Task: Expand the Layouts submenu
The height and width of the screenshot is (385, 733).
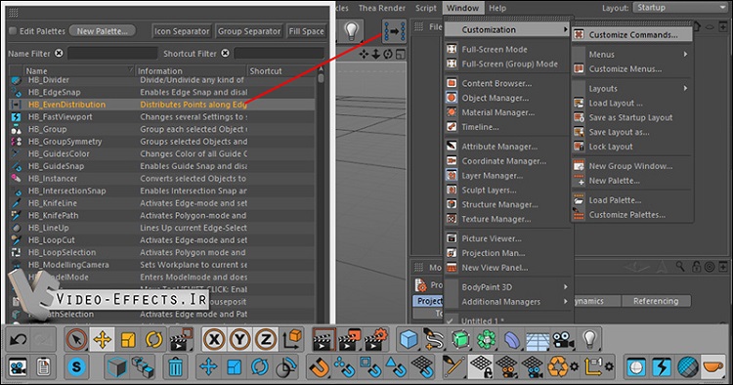Action: [631, 88]
